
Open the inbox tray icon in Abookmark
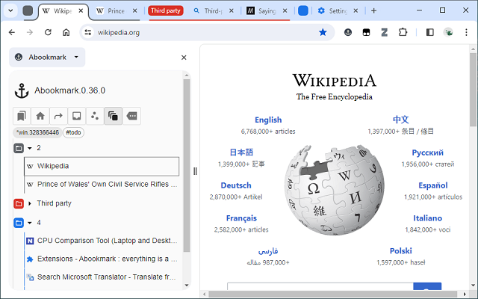[x=76, y=116]
